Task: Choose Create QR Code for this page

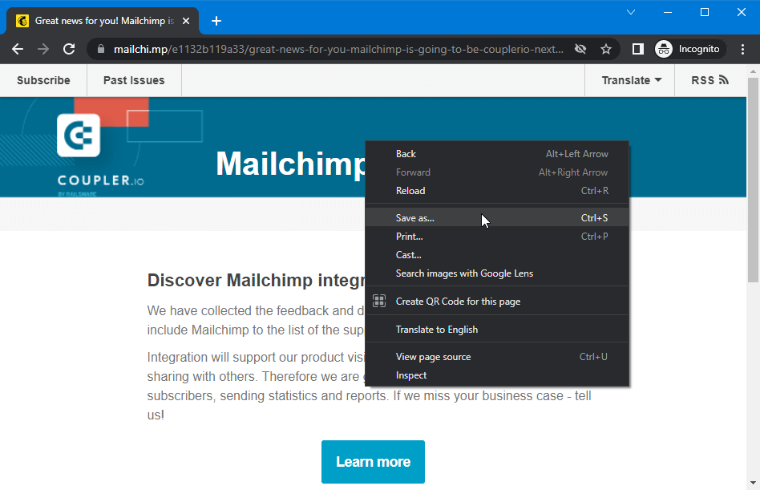Action: coord(497,301)
